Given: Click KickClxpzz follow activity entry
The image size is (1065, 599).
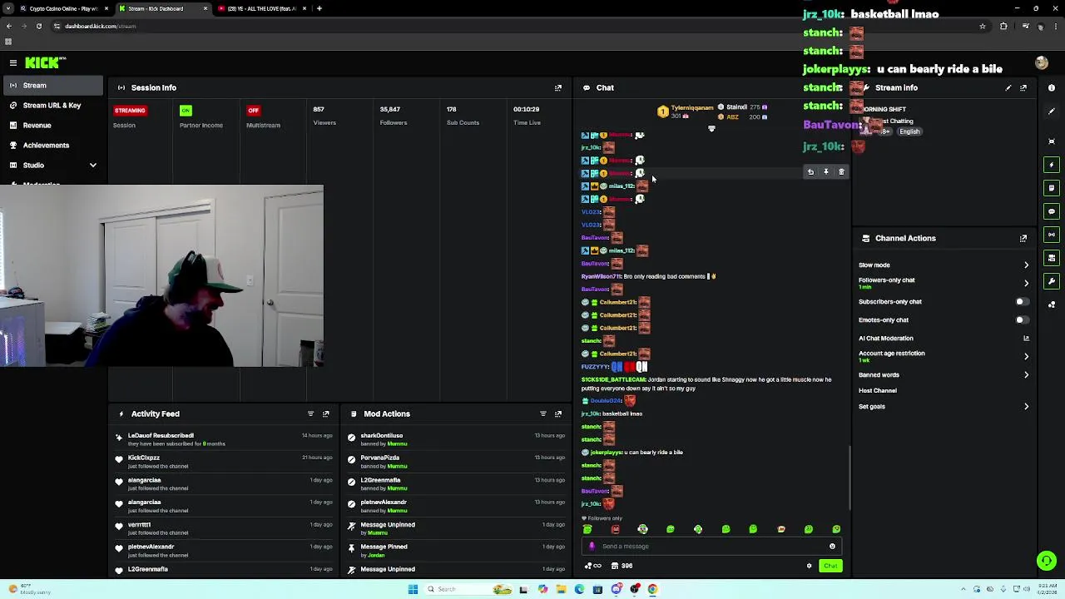Looking at the screenshot, I should click(x=225, y=462).
